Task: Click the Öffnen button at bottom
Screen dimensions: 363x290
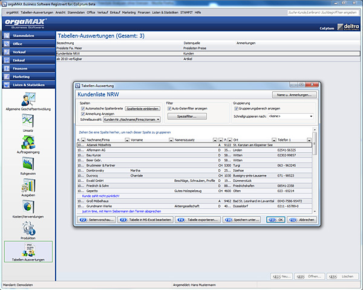Action: (x=310, y=276)
